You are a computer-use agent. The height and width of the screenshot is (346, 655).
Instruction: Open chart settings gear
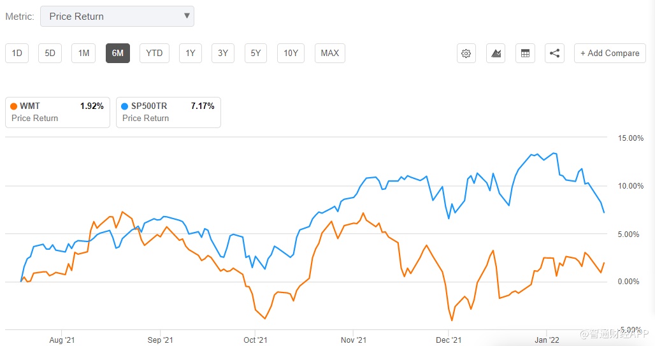click(466, 54)
